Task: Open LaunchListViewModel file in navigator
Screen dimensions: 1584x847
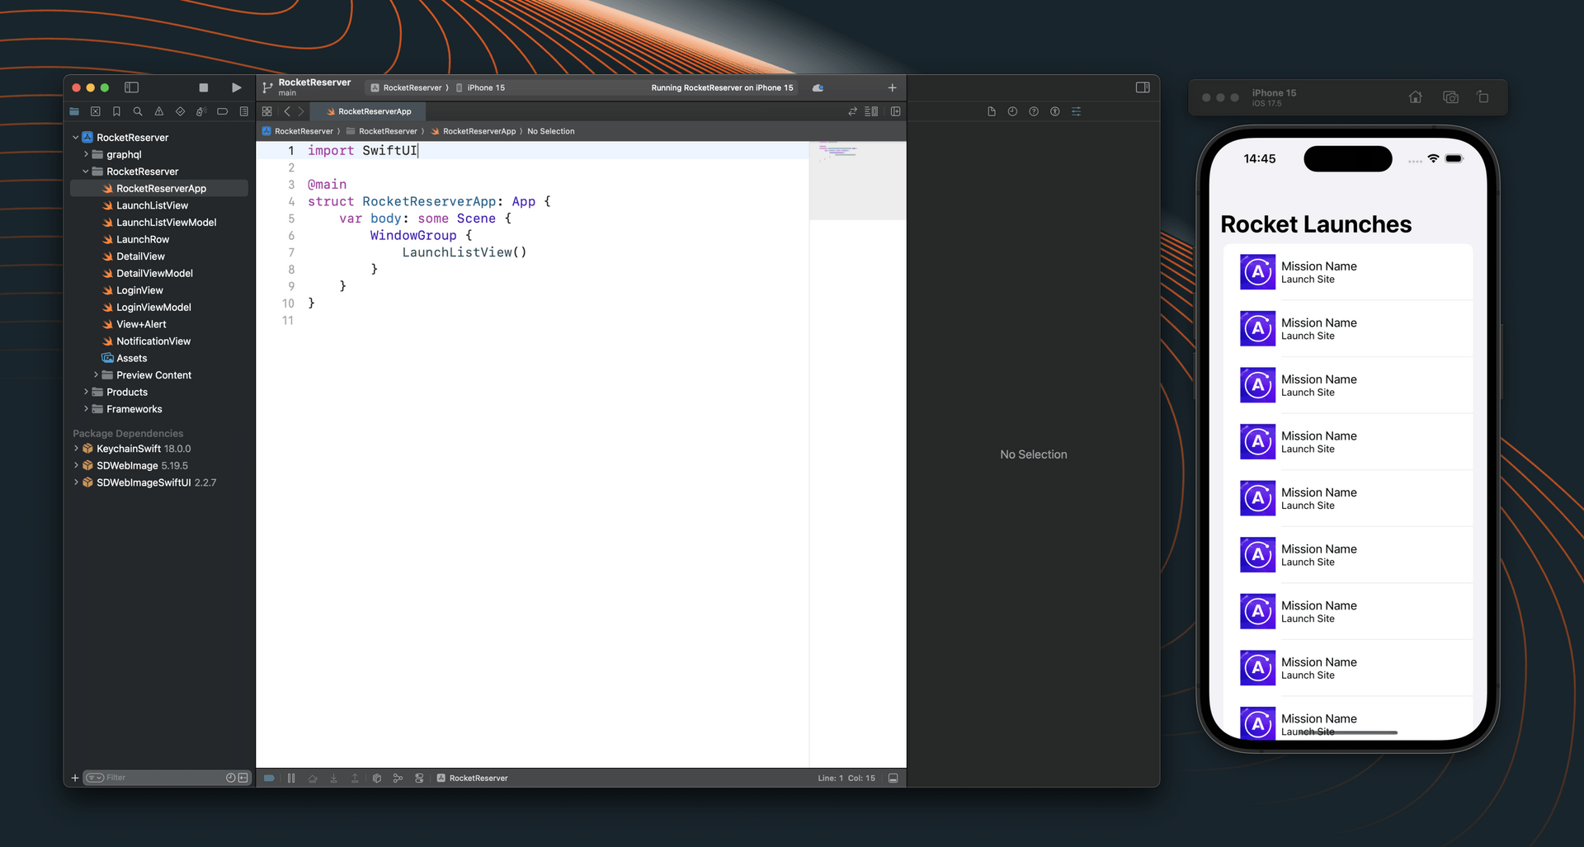Action: click(x=166, y=223)
